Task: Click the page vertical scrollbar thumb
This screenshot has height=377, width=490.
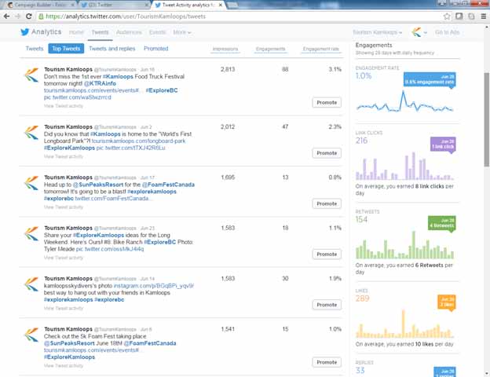Action: [487, 119]
